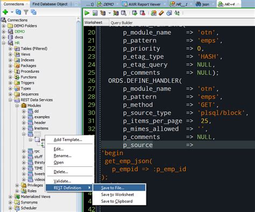Expand Tables (Filtered) node
The height and width of the screenshot is (212, 255).
(x=10, y=48)
